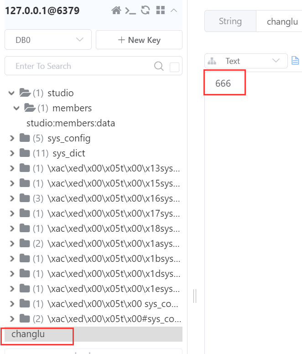Click the New Key button

pos(139,40)
